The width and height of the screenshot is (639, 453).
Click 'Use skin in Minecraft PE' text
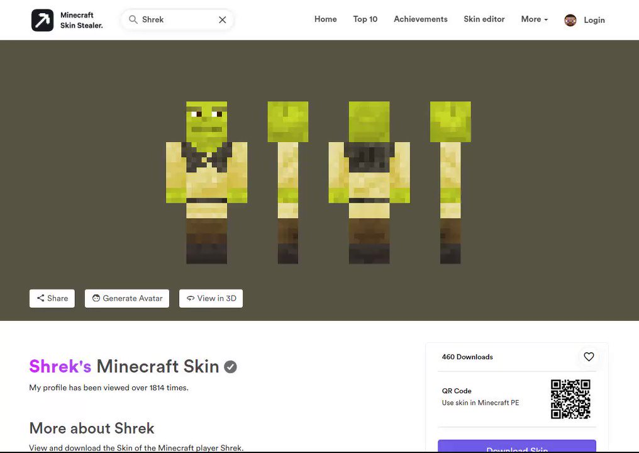tap(481, 403)
